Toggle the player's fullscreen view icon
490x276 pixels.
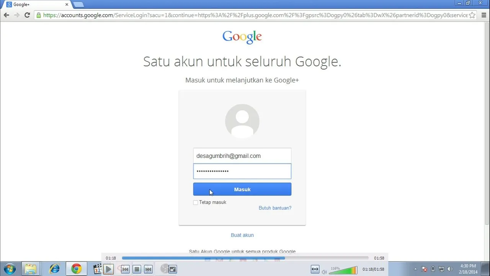[173, 269]
